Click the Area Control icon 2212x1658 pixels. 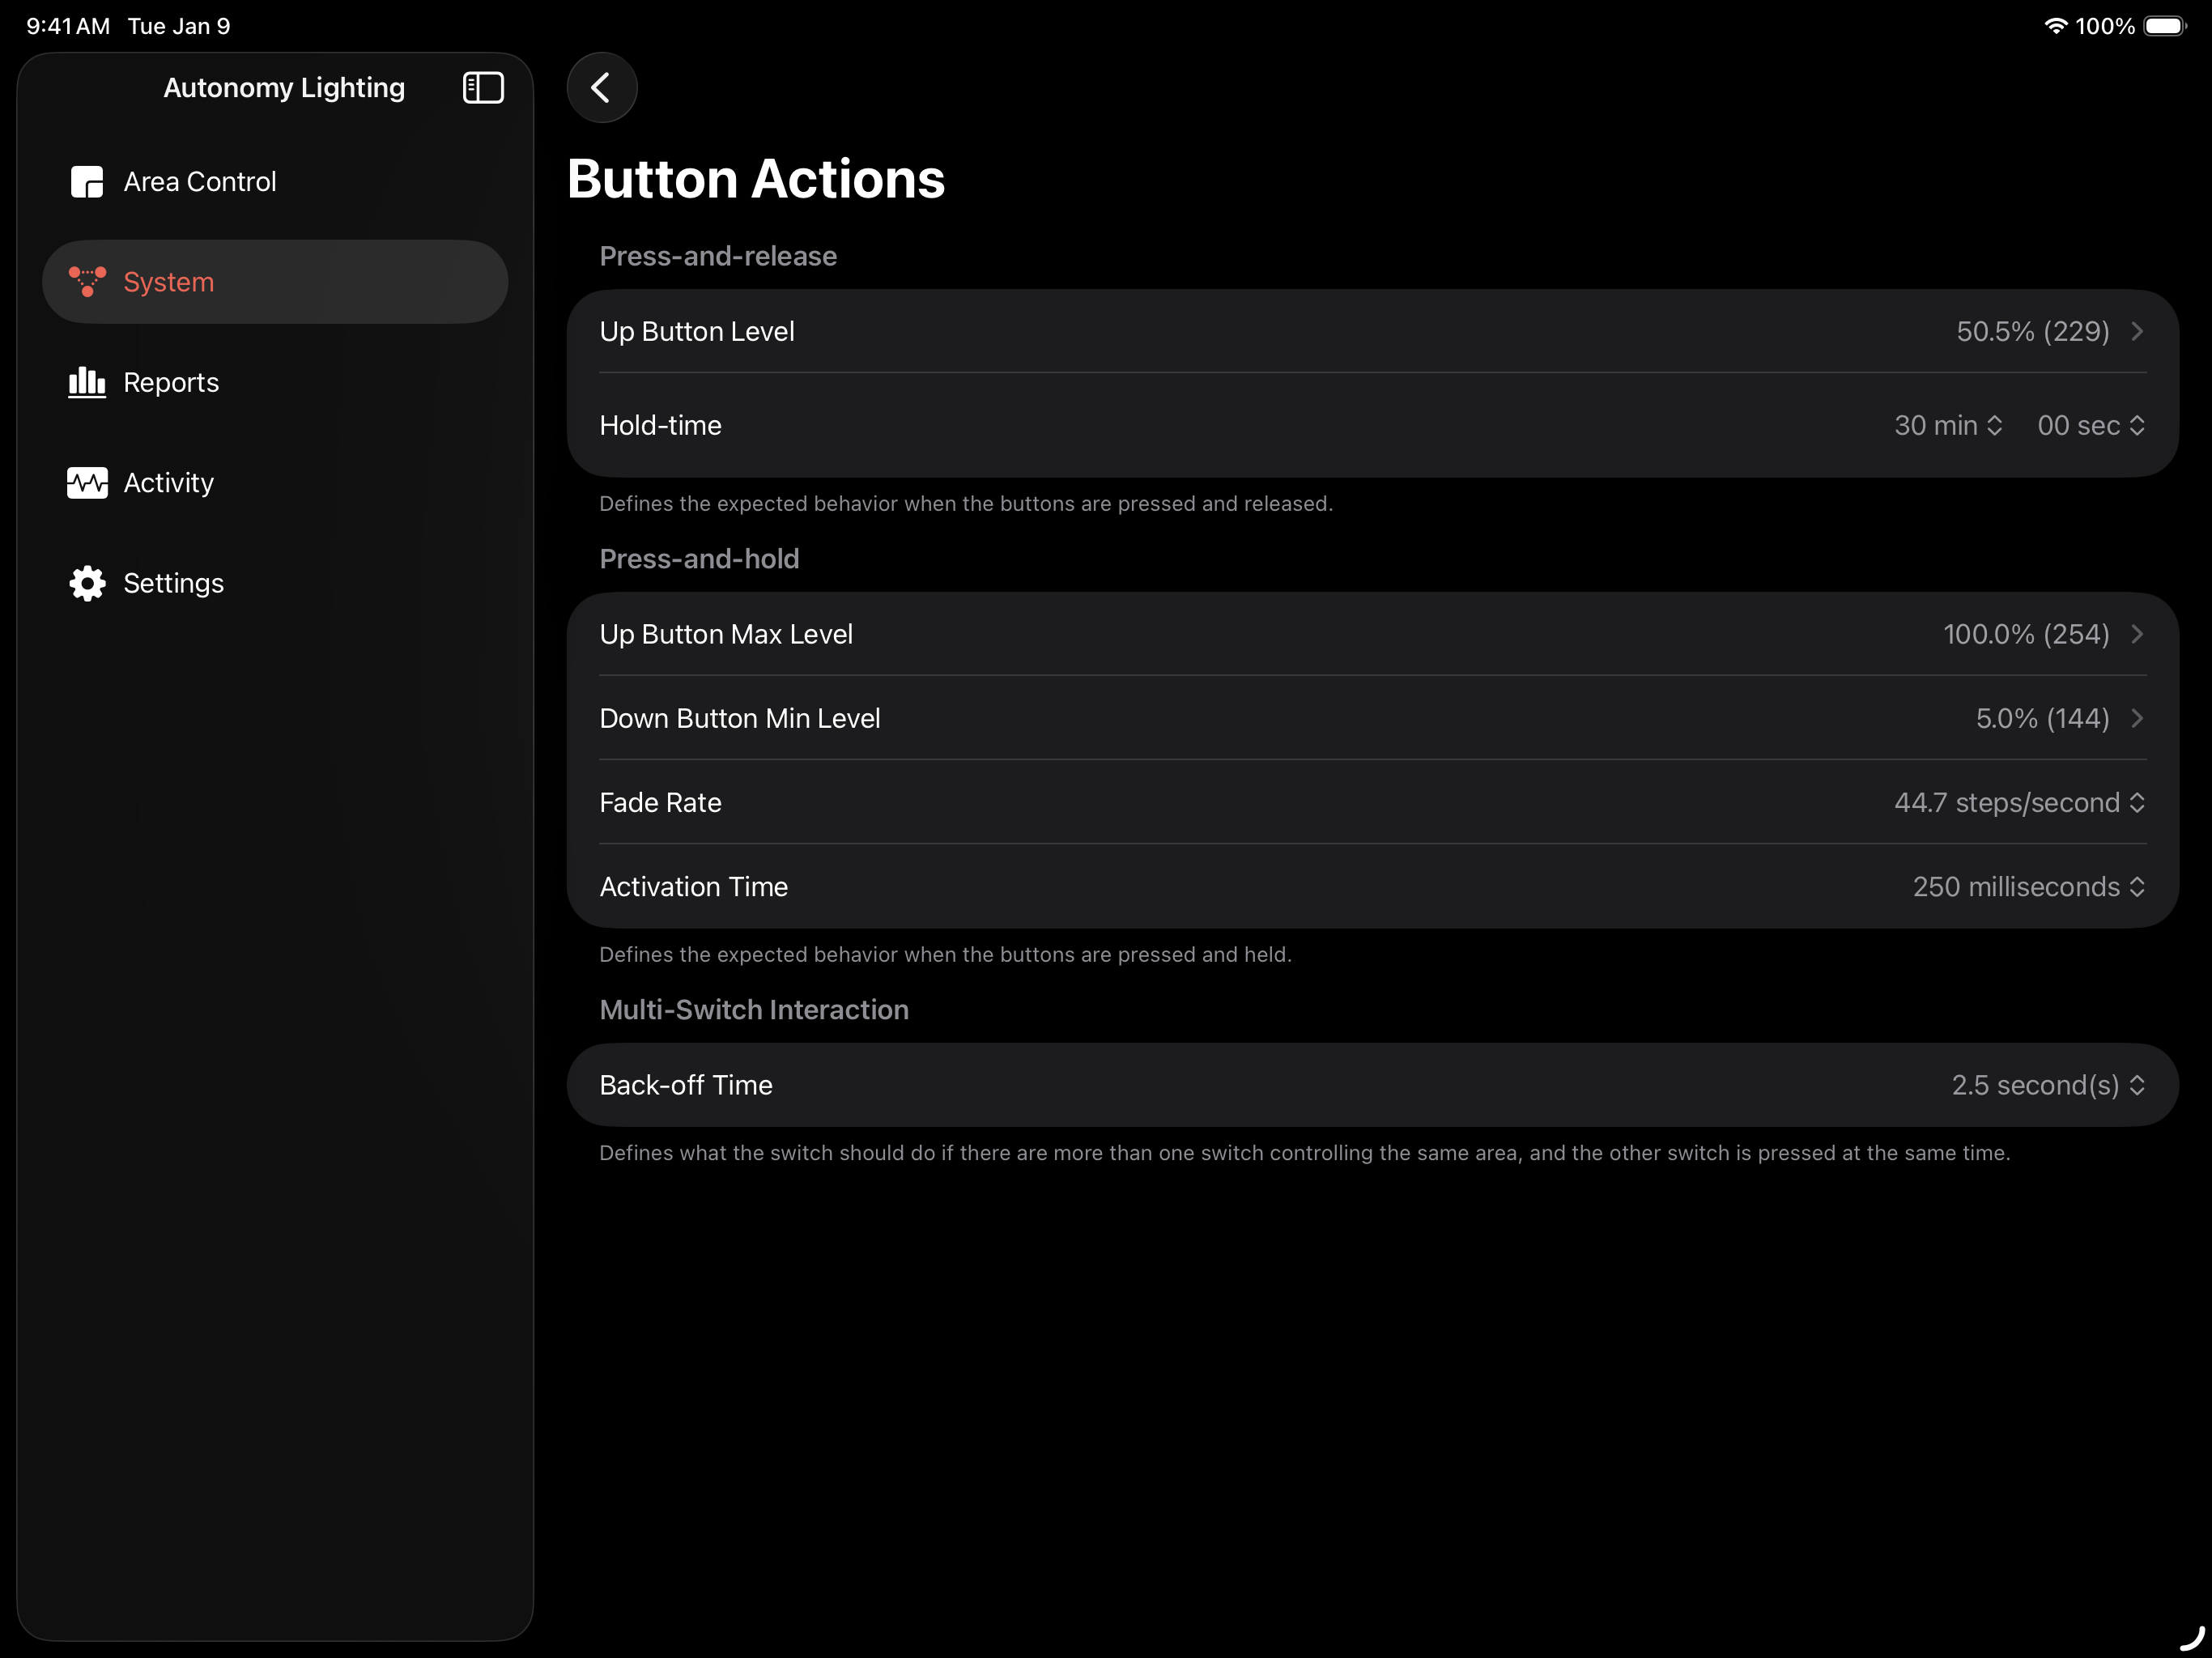(87, 182)
